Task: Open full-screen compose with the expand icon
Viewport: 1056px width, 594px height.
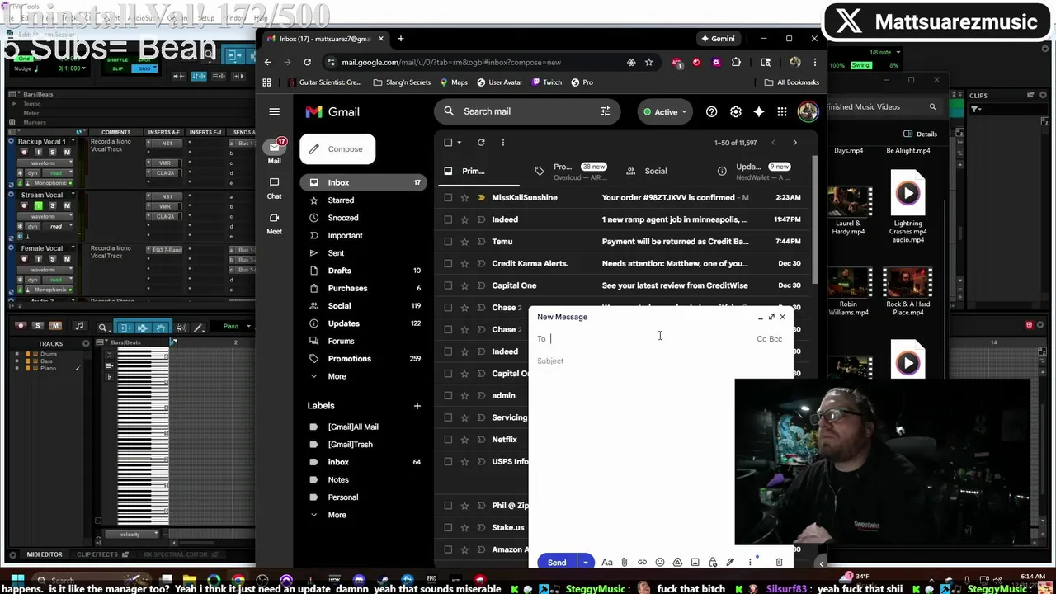Action: point(771,317)
